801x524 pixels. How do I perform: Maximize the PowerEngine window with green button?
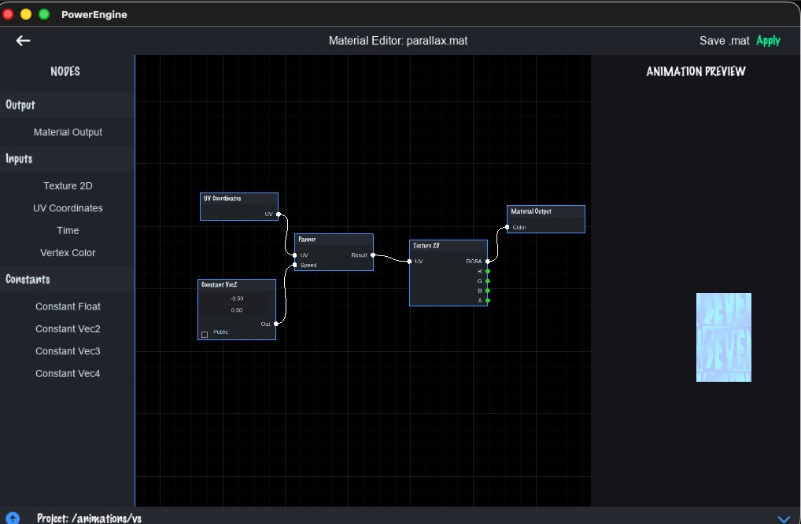[44, 14]
